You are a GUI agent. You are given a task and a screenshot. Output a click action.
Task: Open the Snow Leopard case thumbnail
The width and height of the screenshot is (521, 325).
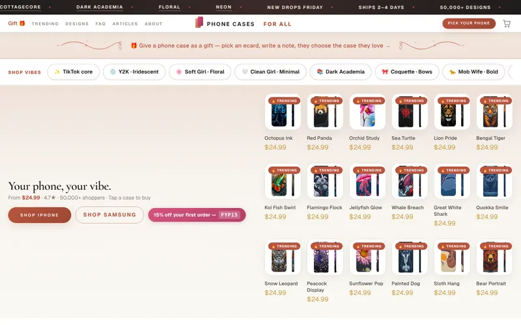(283, 257)
